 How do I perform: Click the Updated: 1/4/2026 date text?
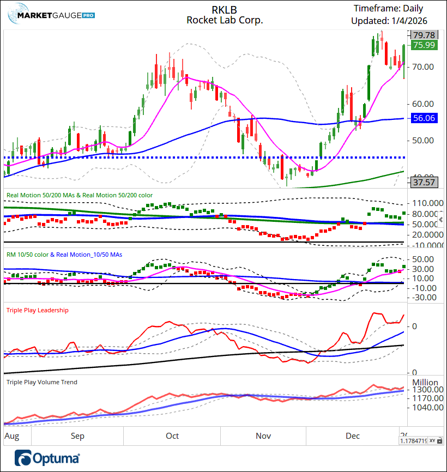click(389, 20)
